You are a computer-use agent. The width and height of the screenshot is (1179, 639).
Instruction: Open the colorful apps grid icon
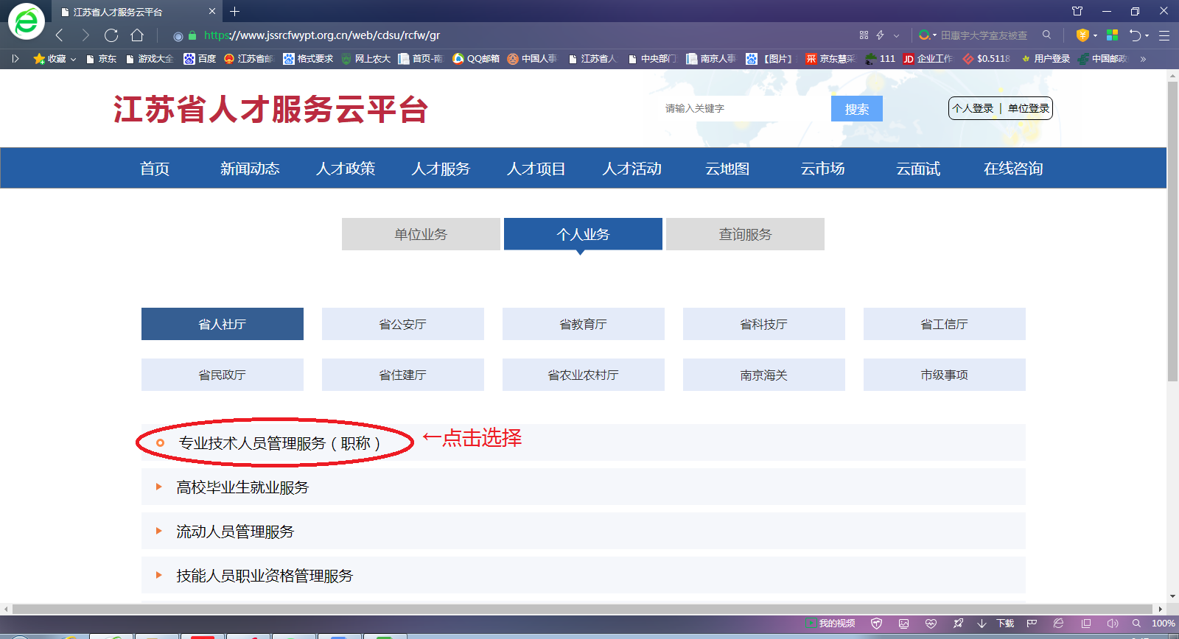click(x=1113, y=35)
